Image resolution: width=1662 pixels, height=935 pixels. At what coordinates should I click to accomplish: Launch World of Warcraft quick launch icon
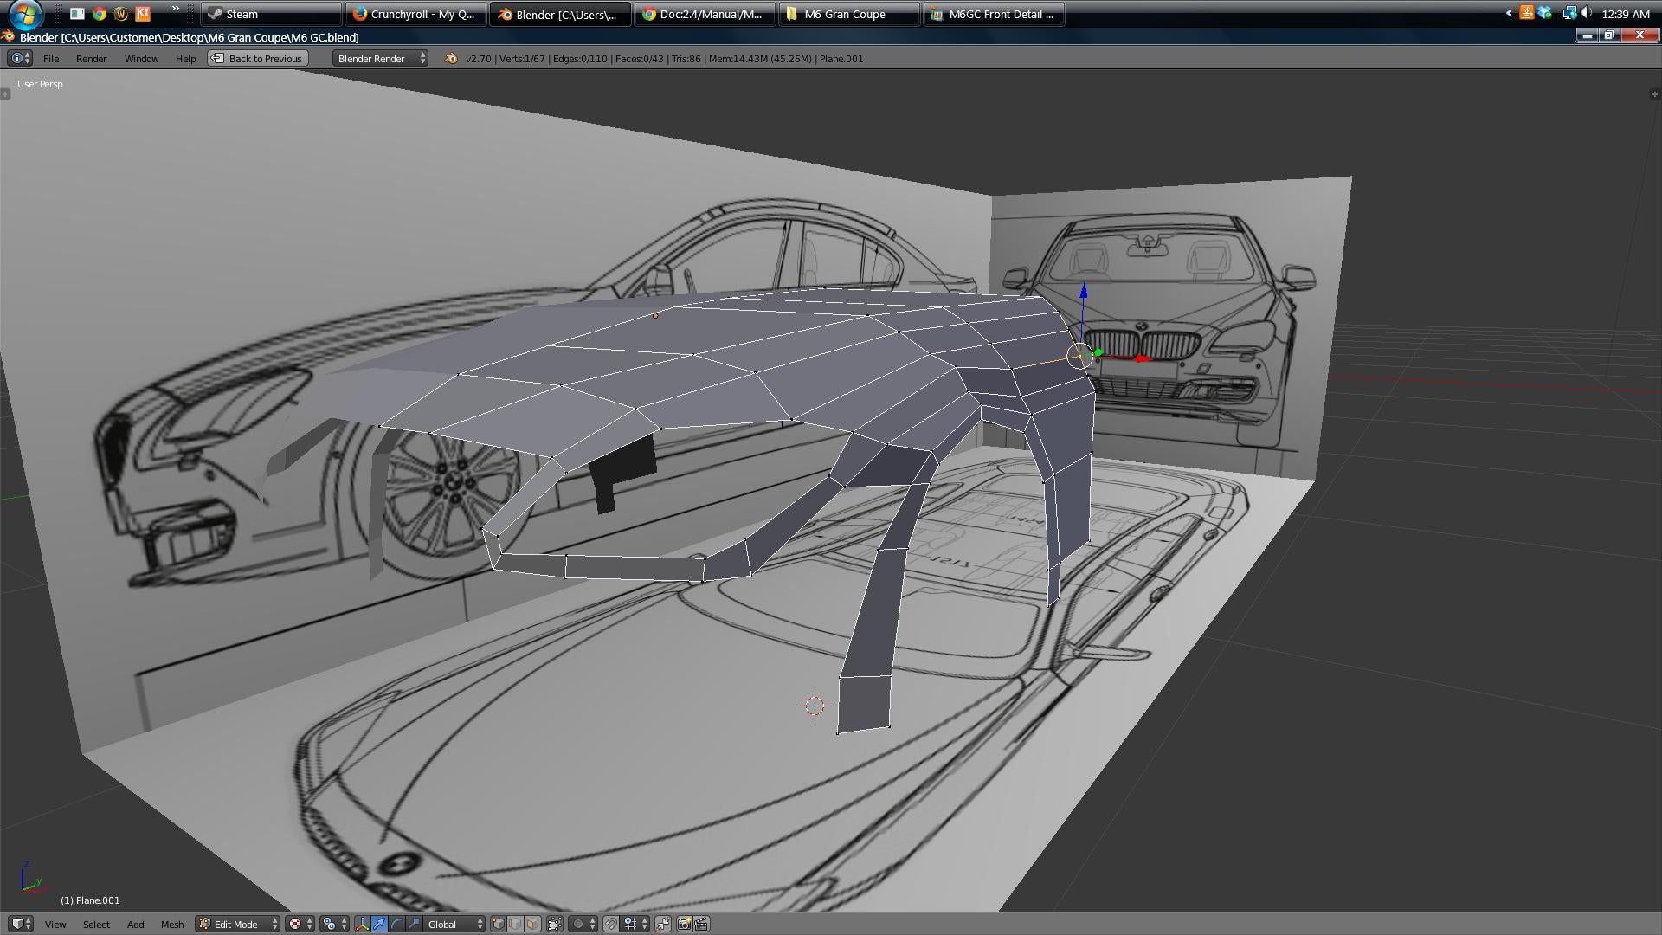click(x=121, y=13)
